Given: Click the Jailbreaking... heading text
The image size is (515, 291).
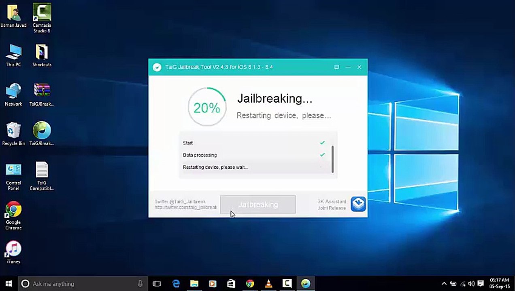Looking at the screenshot, I should [x=275, y=99].
